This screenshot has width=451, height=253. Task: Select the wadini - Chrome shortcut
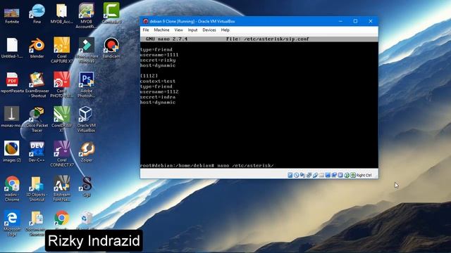tap(12, 188)
